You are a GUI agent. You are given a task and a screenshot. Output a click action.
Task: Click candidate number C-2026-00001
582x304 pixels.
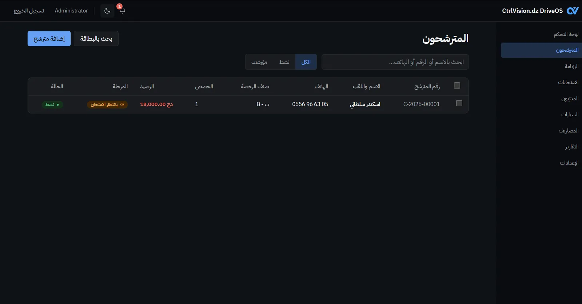(422, 104)
